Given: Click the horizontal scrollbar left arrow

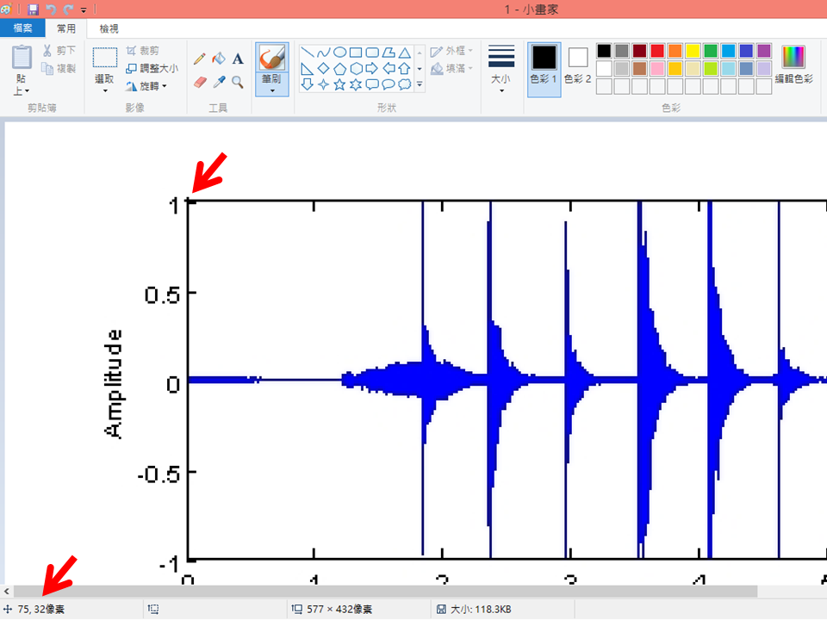Looking at the screenshot, I should tap(7, 591).
